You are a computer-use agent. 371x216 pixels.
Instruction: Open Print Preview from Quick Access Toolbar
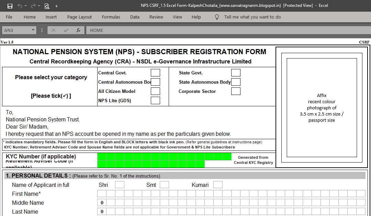tap(47, 5)
